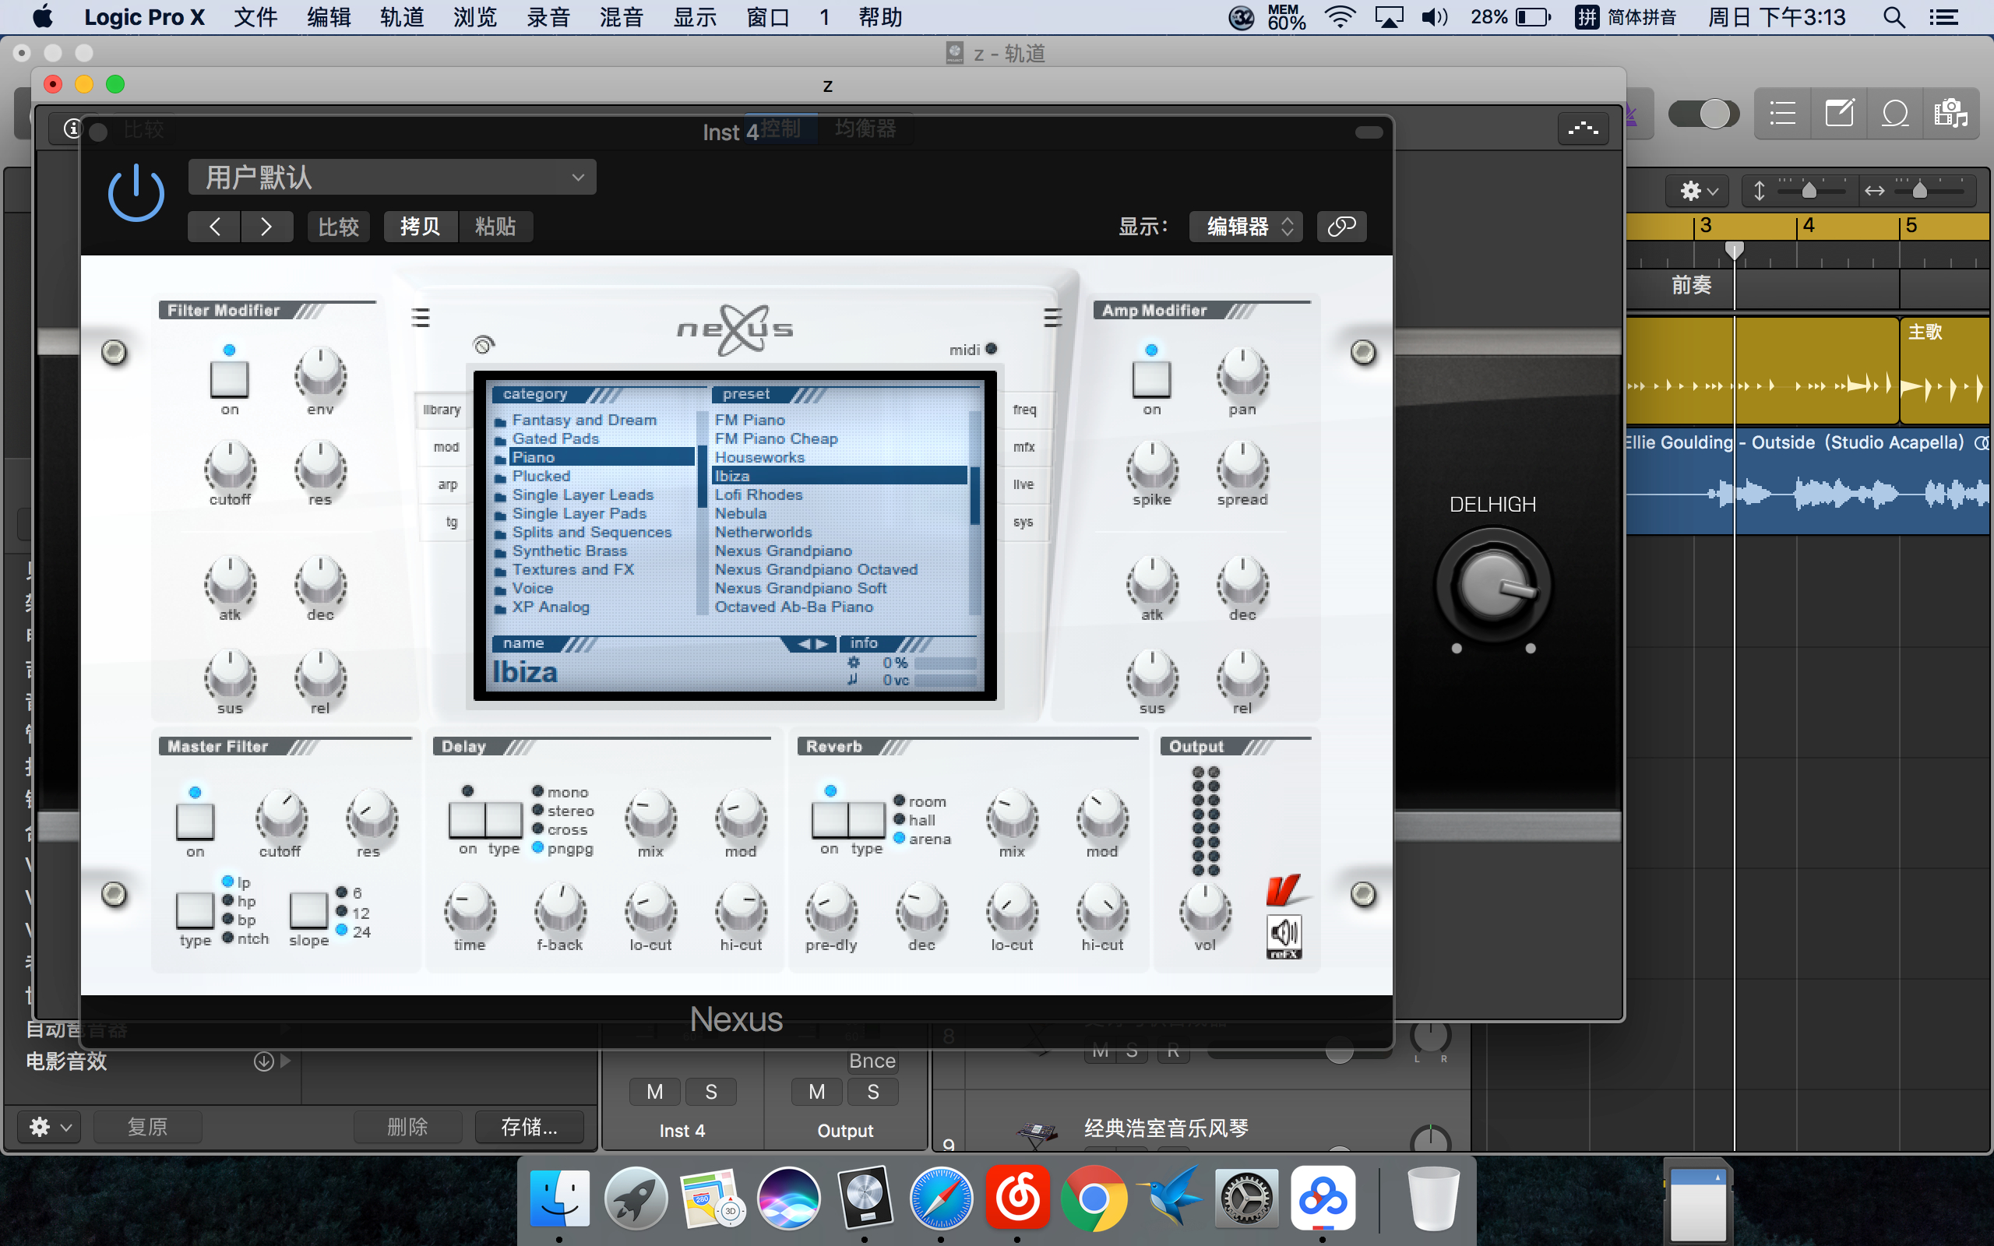The width and height of the screenshot is (1994, 1246).
Task: Click the 存储... save button
Action: click(529, 1127)
